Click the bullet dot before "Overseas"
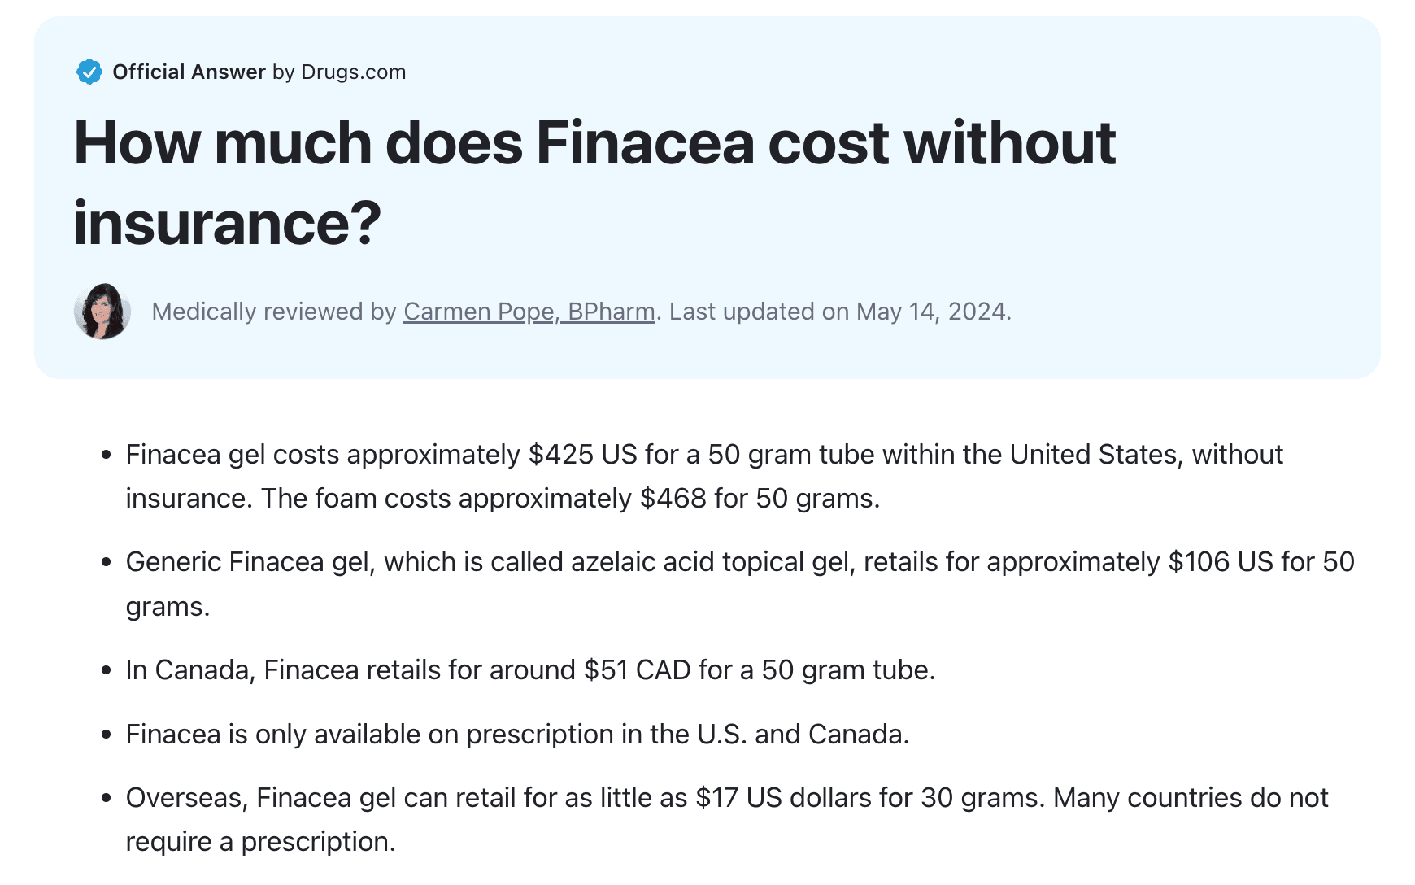Screen dimensions: 1415x885 106,798
